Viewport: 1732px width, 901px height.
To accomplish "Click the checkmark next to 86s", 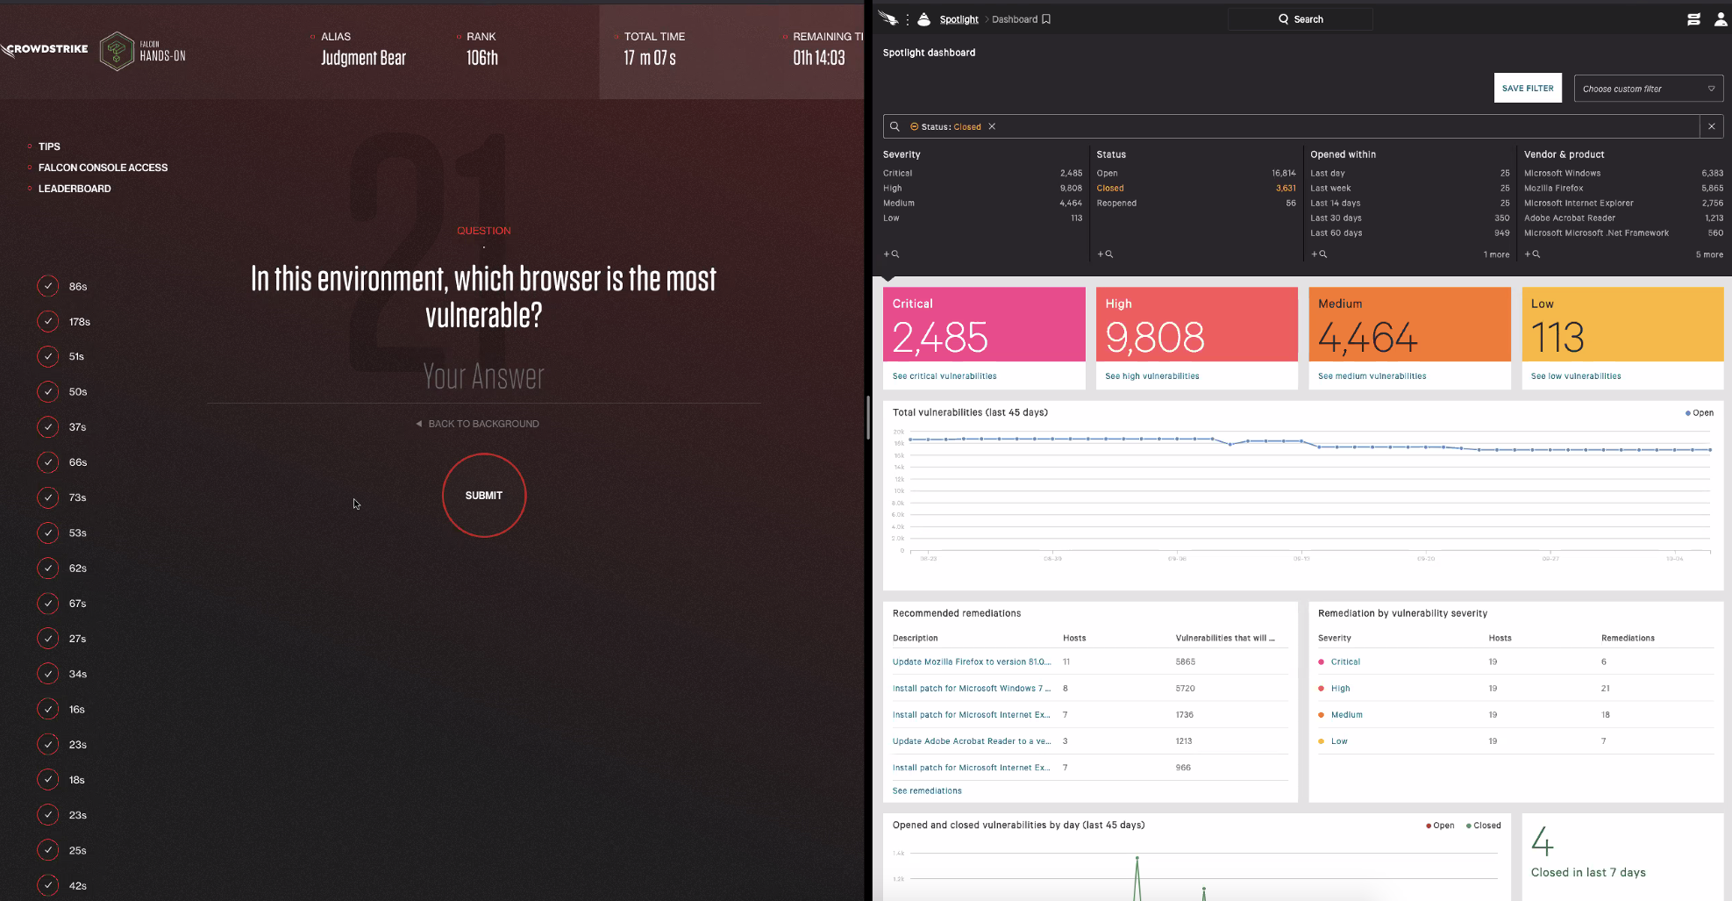I will pyautogui.click(x=48, y=286).
